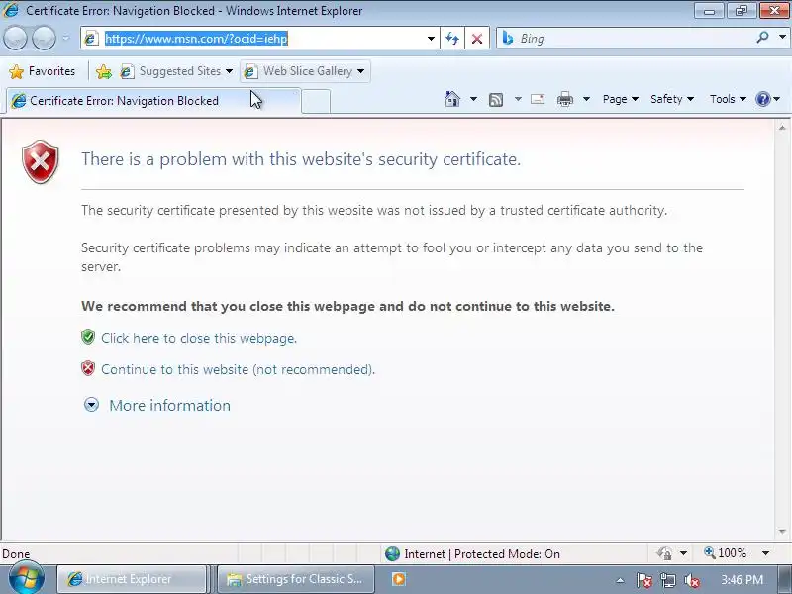The width and height of the screenshot is (792, 594).
Task: Click the search magnifier icon
Action: click(x=762, y=38)
